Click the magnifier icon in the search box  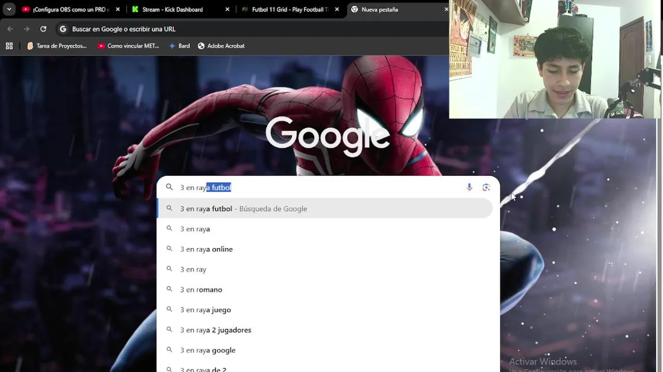click(x=169, y=187)
